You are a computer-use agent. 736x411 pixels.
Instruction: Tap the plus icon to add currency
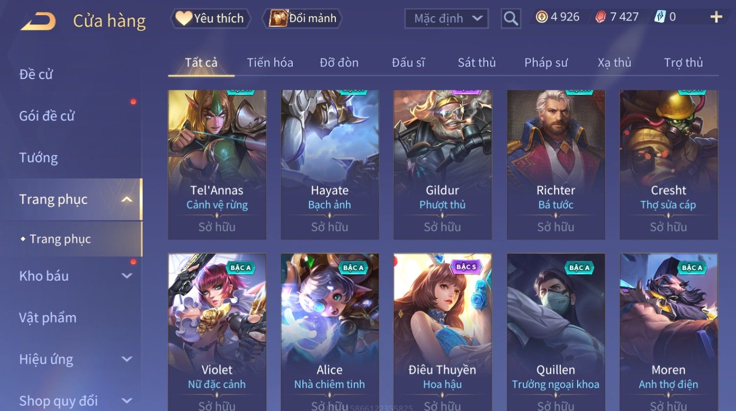click(x=716, y=17)
